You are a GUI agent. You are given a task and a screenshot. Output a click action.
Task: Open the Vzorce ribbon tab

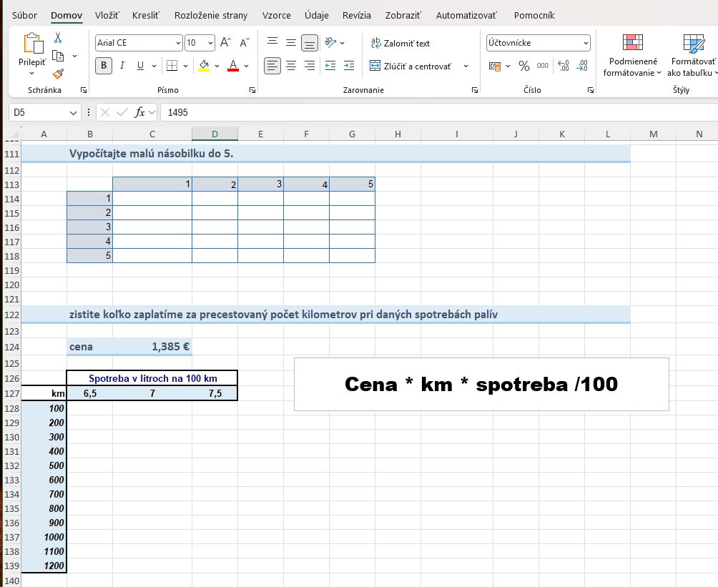(276, 15)
